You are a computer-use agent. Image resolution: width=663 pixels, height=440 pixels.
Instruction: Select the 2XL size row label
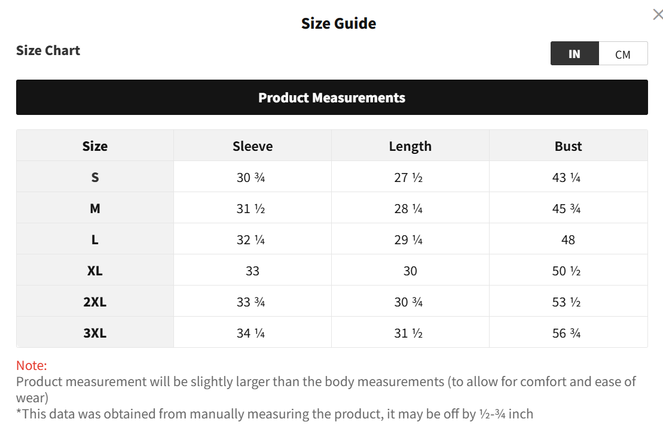(95, 302)
